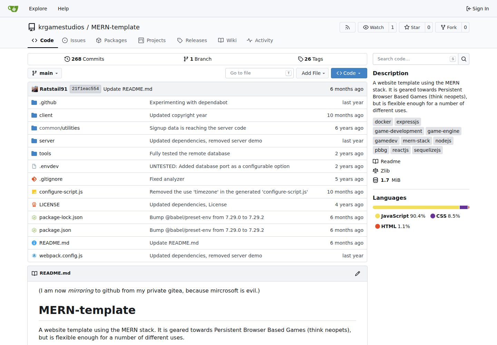497x345 pixels.
Task: Edit README.md with the pencil icon
Action: [x=358, y=273]
